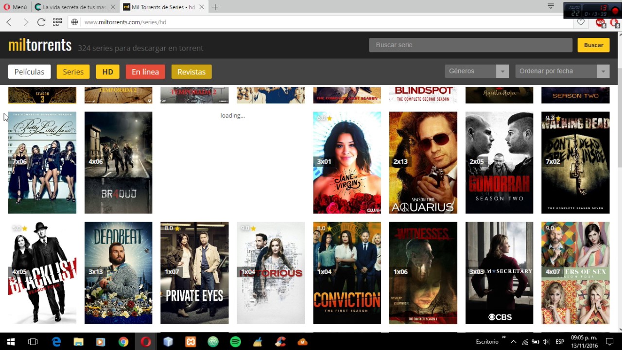Image resolution: width=622 pixels, height=350 pixels.
Task: Click the globe site info icon
Action: [x=74, y=22]
